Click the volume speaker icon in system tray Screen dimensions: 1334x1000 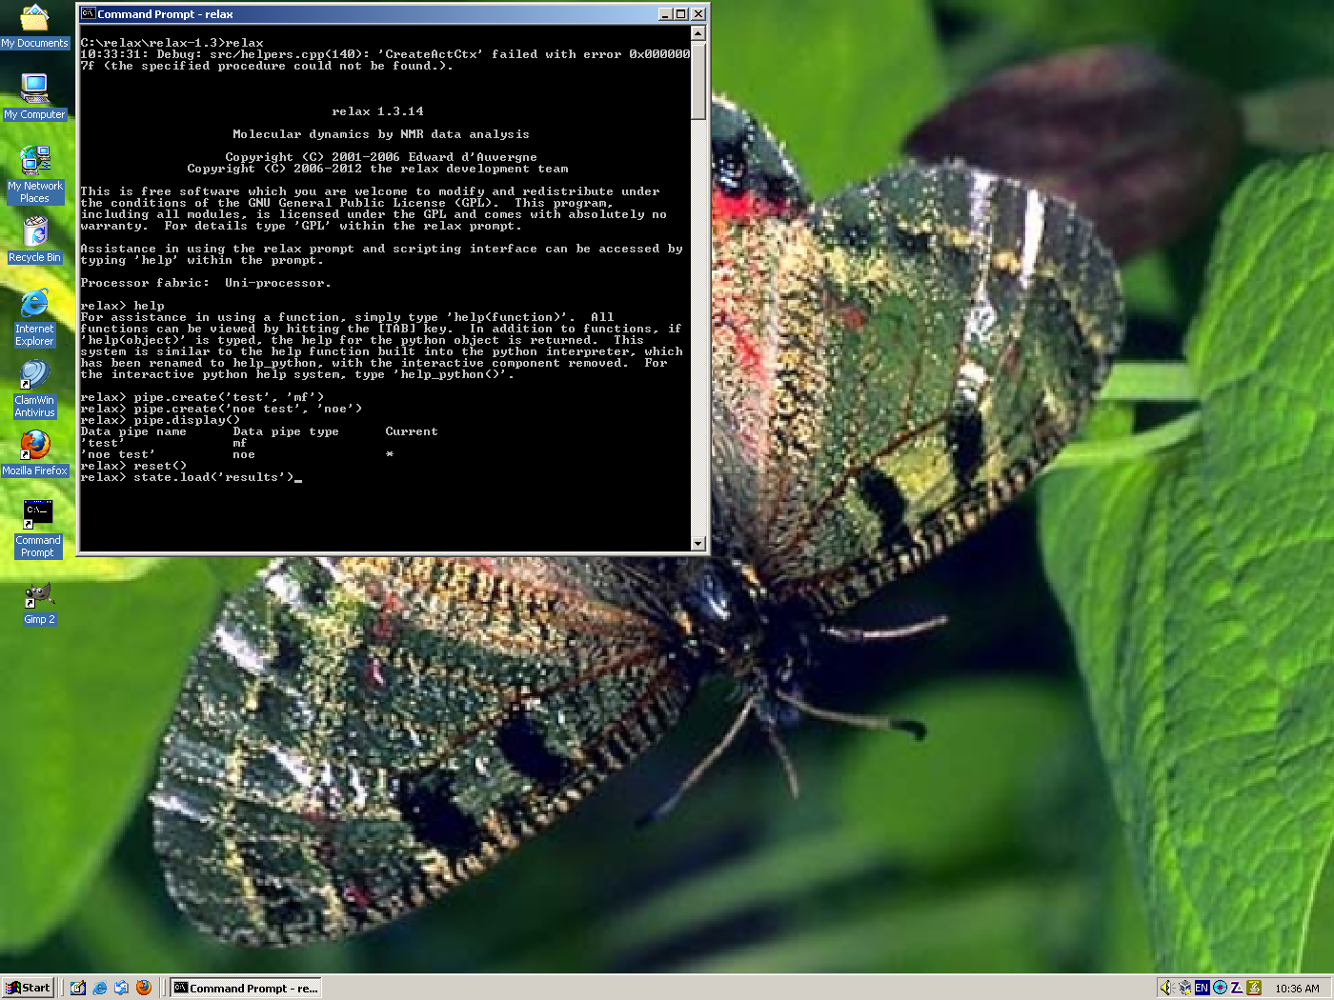1166,988
